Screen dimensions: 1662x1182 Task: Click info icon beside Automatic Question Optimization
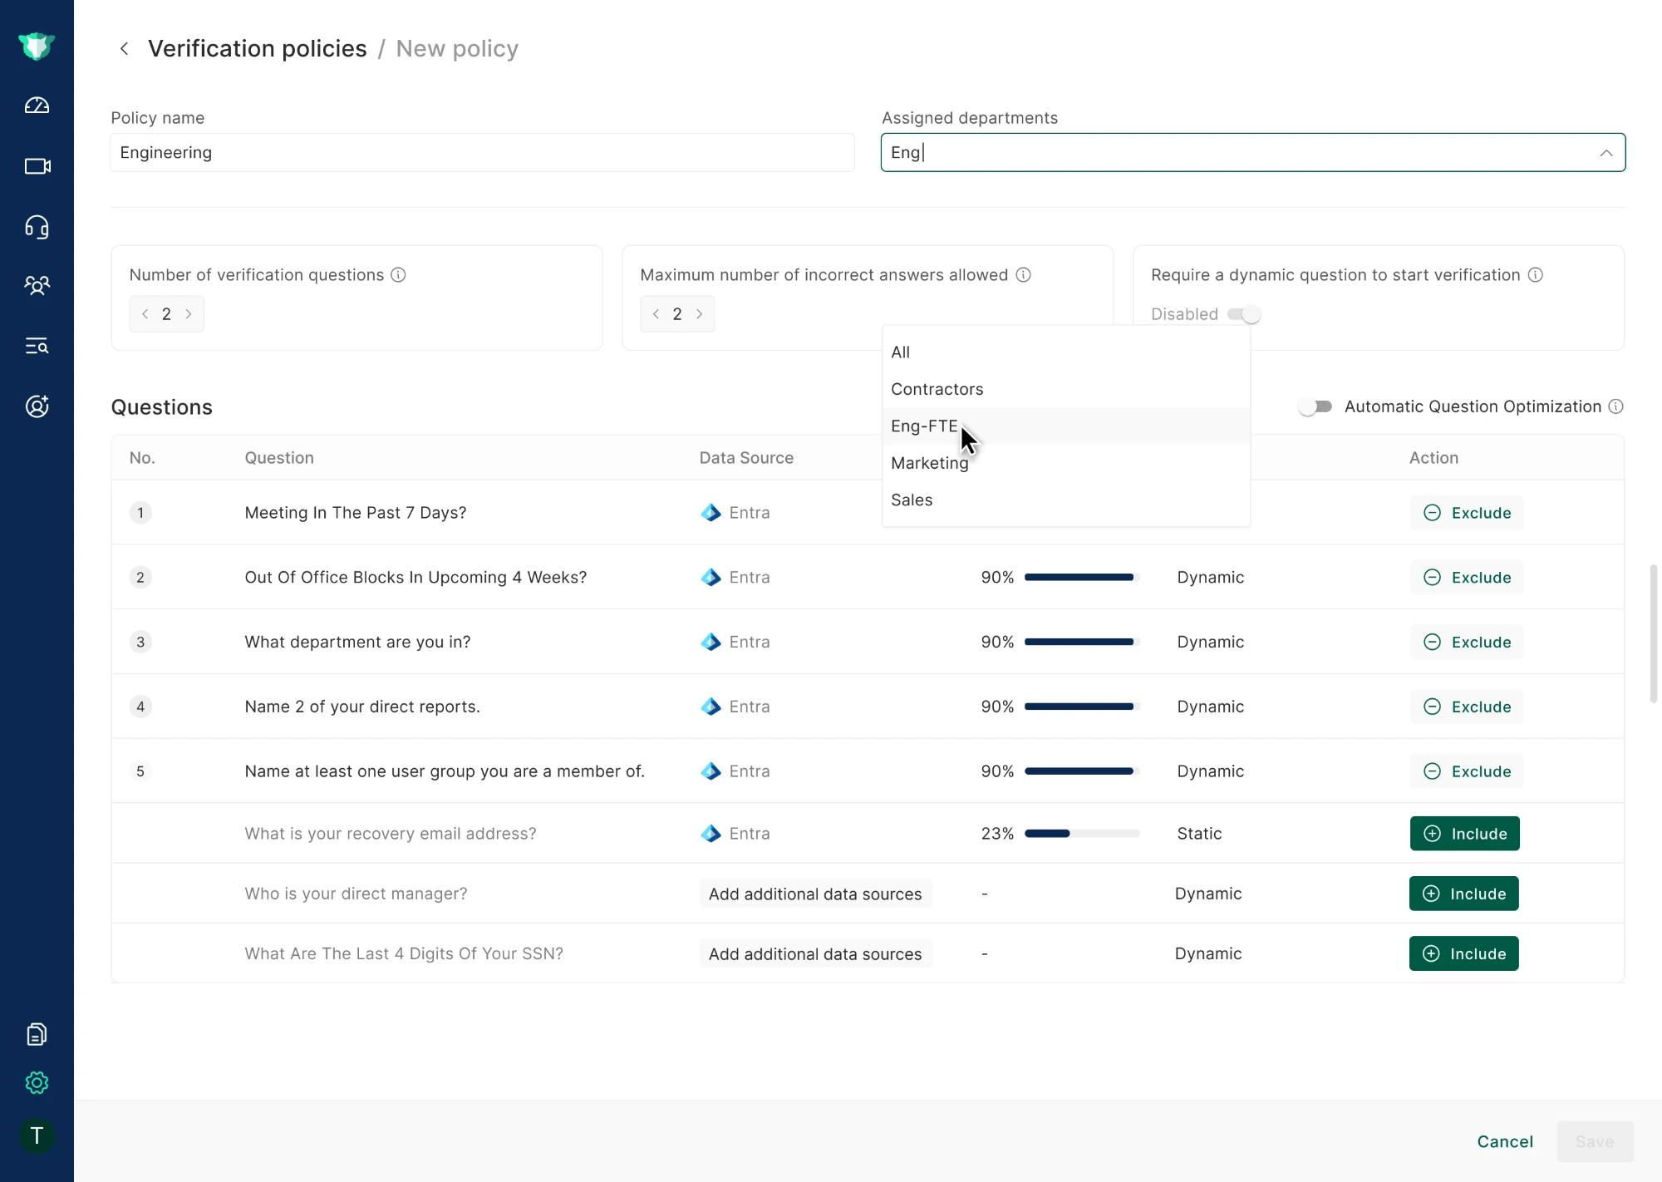tap(1615, 406)
